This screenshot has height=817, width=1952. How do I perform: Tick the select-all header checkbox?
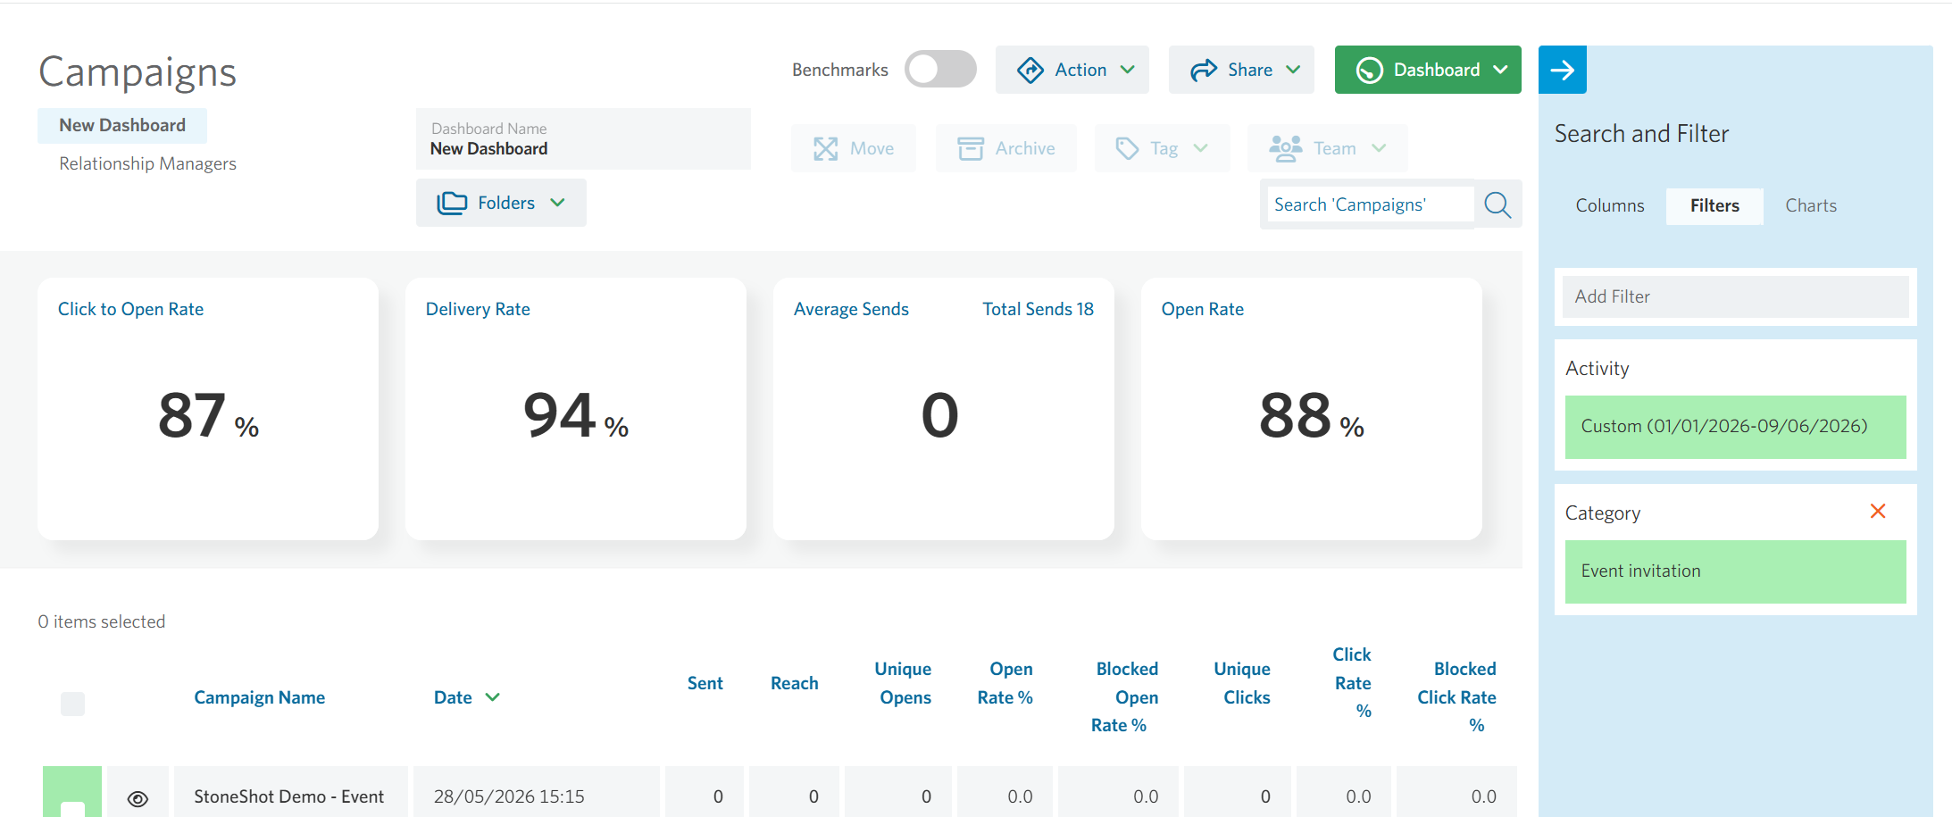tap(72, 704)
